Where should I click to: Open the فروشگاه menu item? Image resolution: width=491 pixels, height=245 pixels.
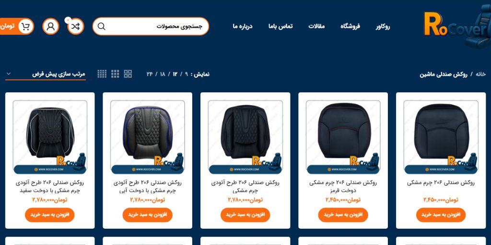pyautogui.click(x=350, y=26)
